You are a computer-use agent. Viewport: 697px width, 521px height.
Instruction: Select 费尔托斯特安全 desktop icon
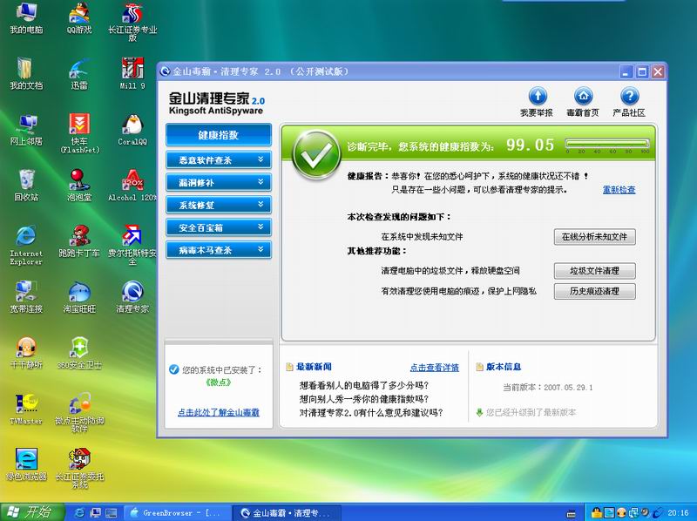pos(132,246)
